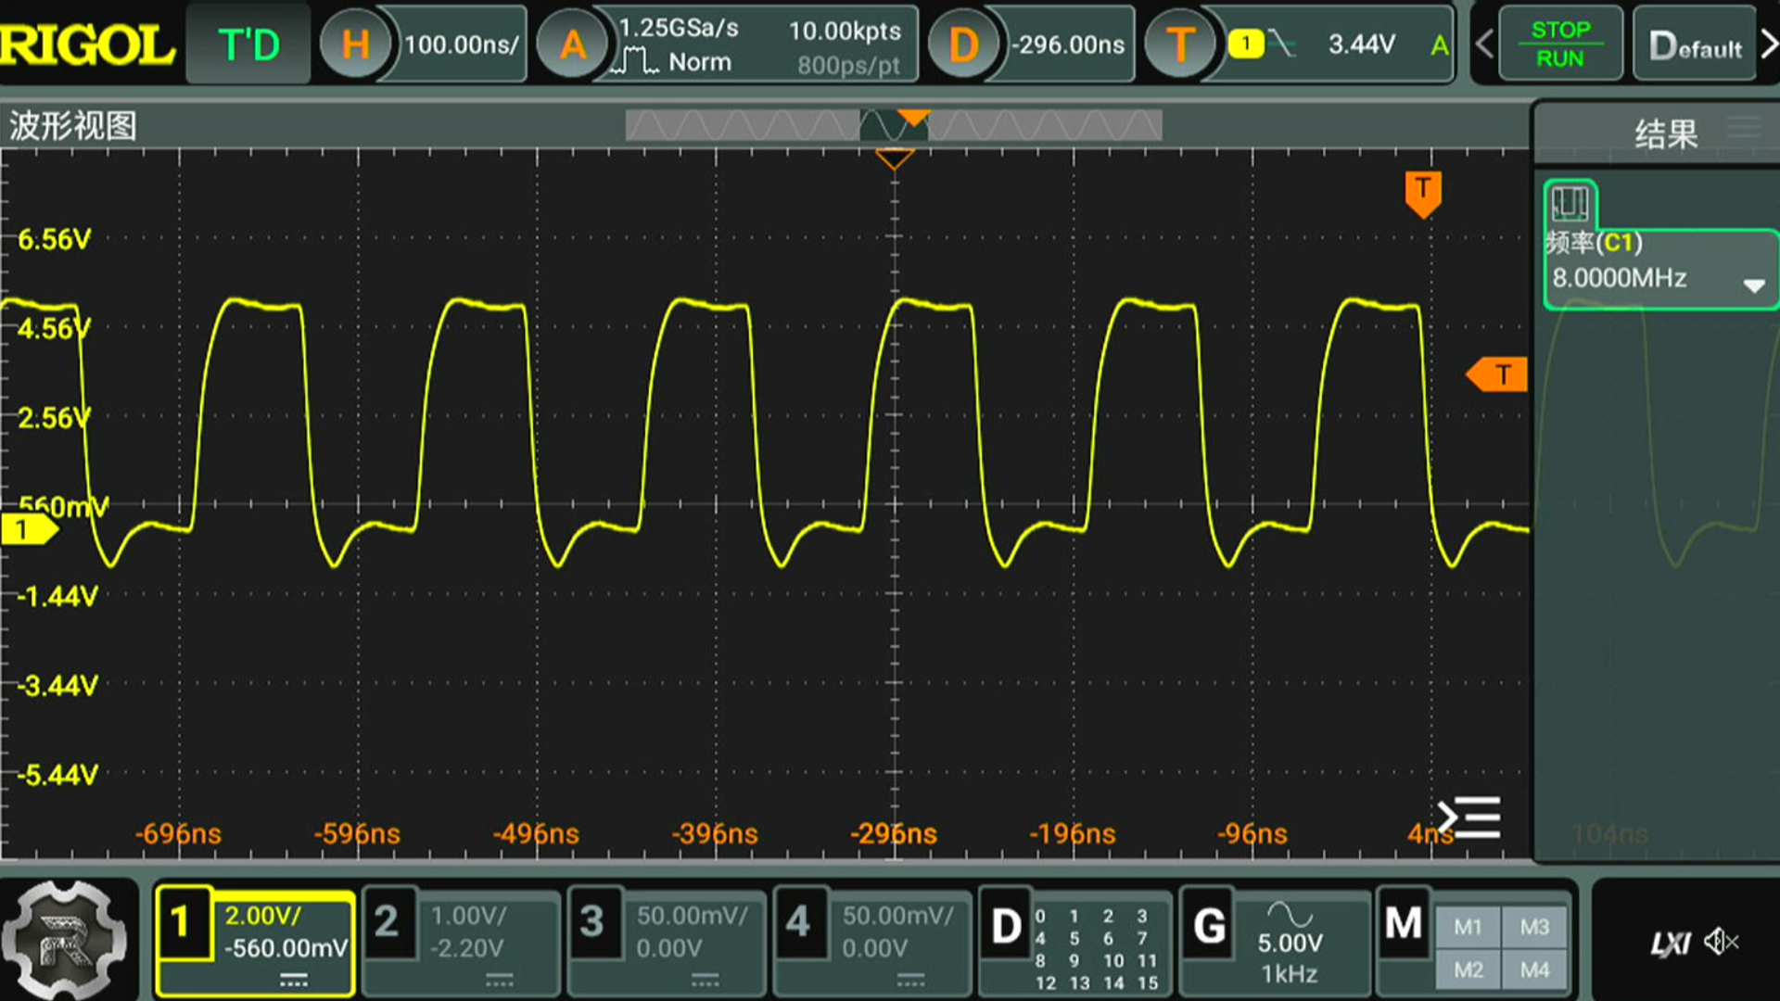Click the waveform memory overview bar
Viewport: 1780px width, 1001px height.
coord(893,125)
